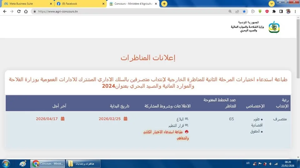Viewport: 300px width, 168px height.
Task: Click the green download arrow extension icon
Action: click(x=260, y=11)
